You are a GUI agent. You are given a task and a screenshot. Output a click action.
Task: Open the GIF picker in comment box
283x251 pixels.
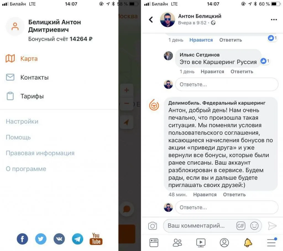pos(241,226)
